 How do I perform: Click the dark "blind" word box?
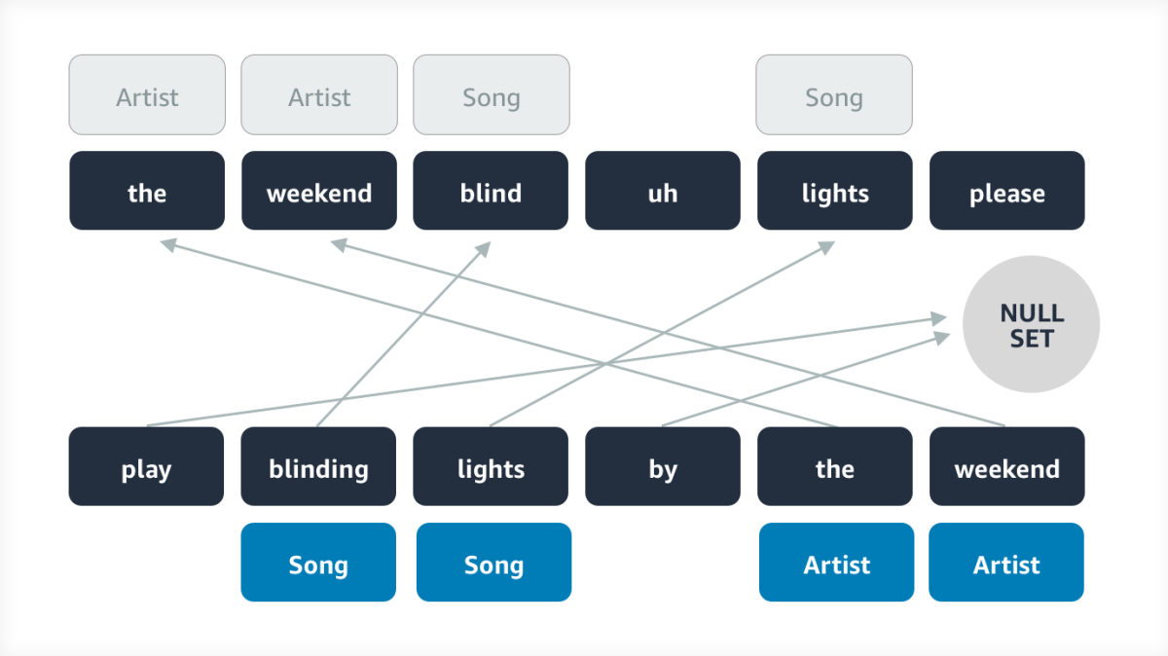491,191
